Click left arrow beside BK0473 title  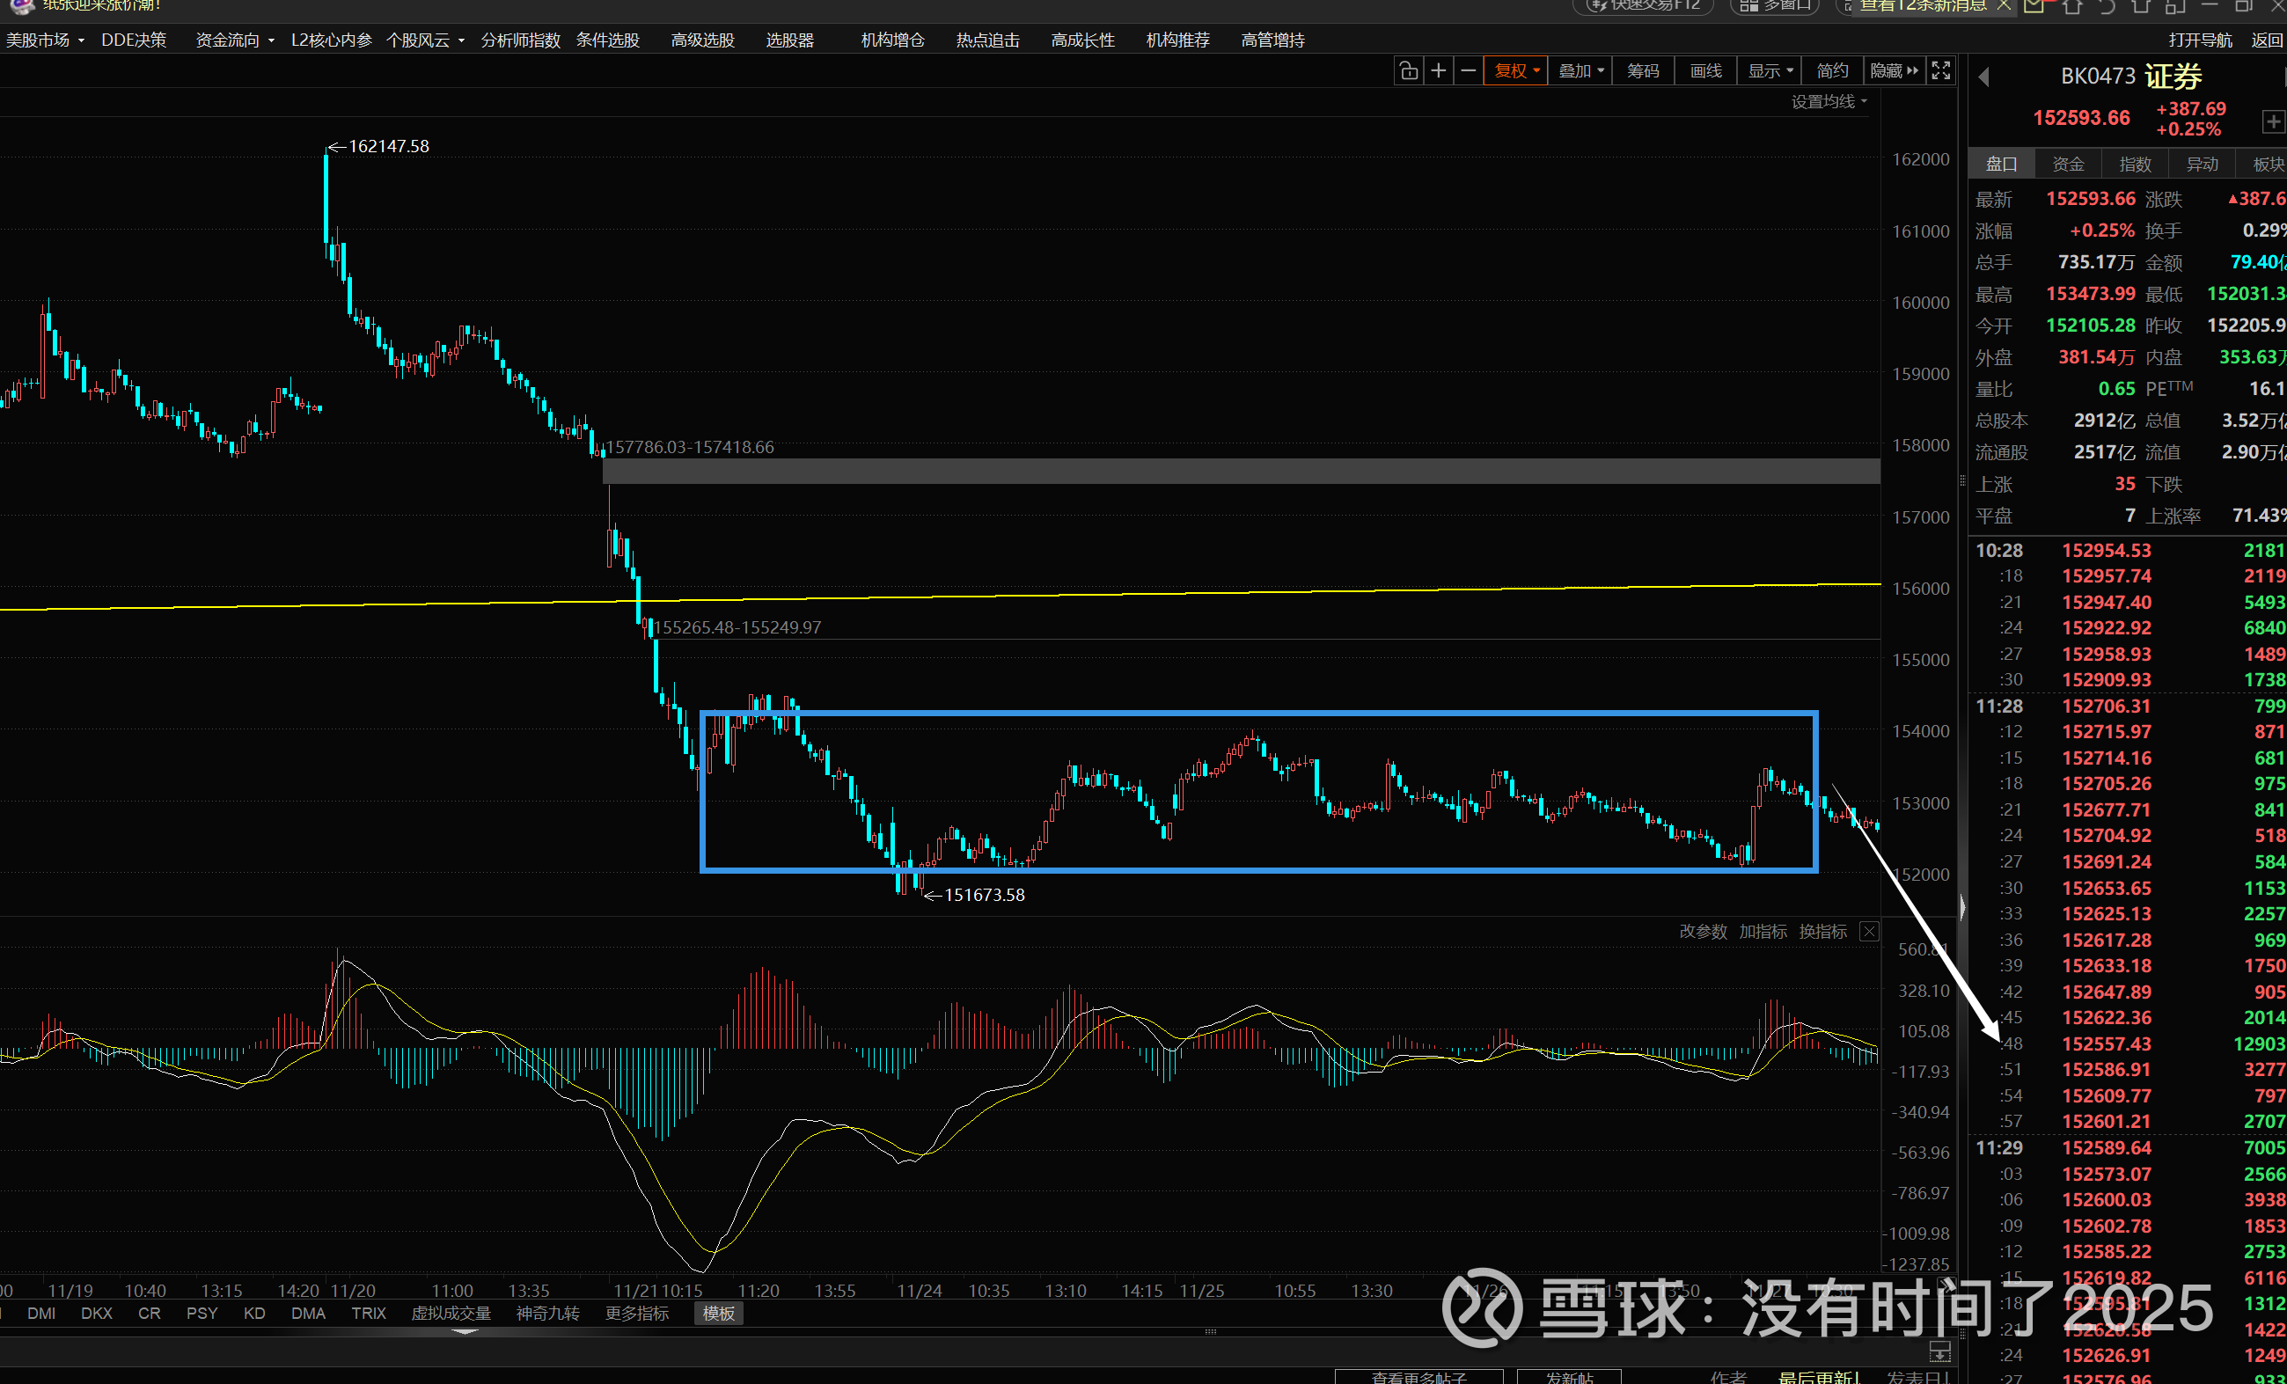(1983, 77)
